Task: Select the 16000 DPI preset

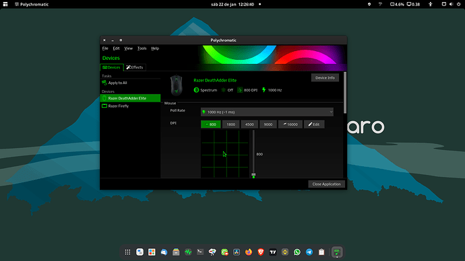Action: point(290,124)
